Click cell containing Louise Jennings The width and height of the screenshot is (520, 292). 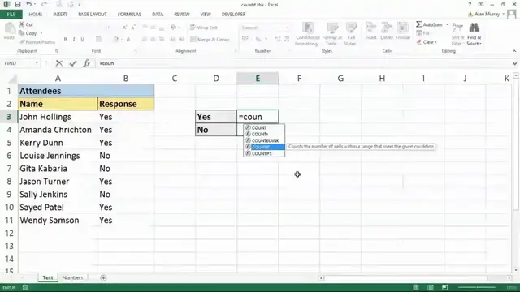[x=58, y=156]
